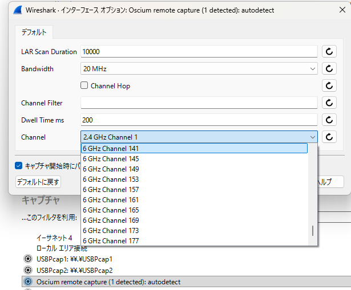Select USBPcap1 interface row
This screenshot has width=351, height=290.
186,259
